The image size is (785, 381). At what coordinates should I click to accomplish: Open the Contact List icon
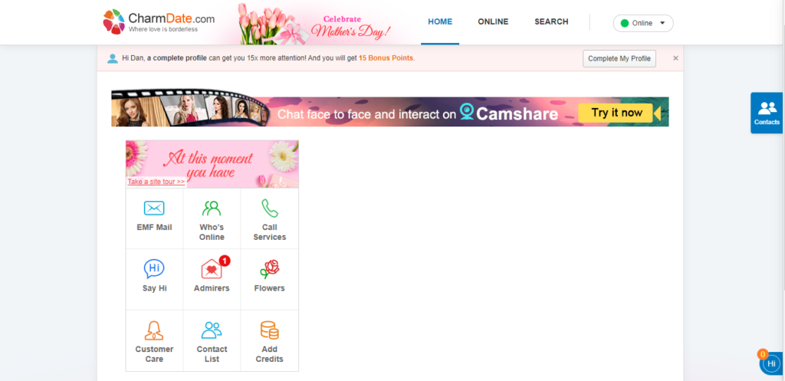tap(212, 330)
